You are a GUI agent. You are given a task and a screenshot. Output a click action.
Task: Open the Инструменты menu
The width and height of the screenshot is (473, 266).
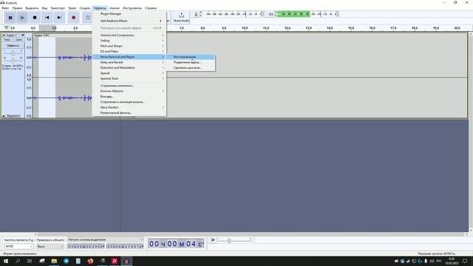pos(132,8)
